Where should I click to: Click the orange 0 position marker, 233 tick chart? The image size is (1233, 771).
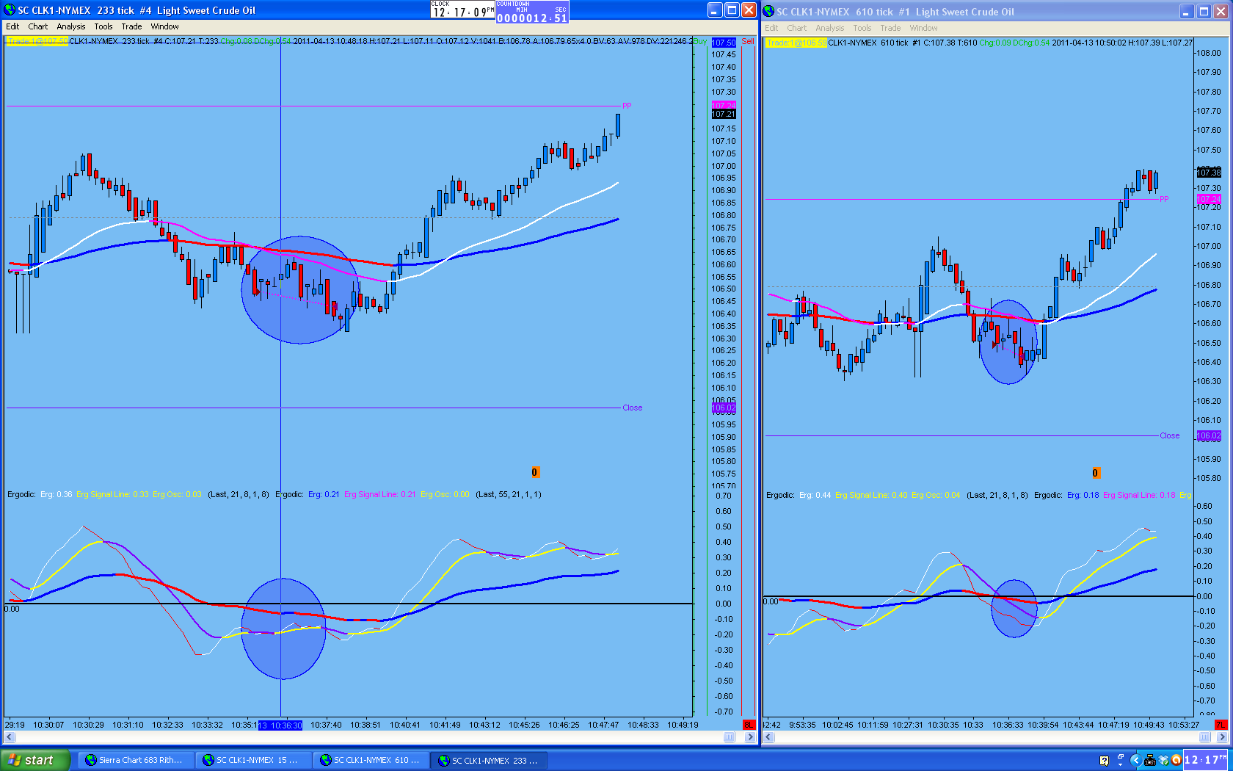click(535, 472)
